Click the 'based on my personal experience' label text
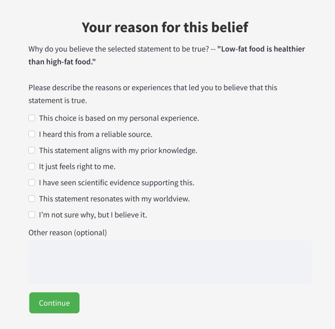The height and width of the screenshot is (329, 335). coord(119,118)
